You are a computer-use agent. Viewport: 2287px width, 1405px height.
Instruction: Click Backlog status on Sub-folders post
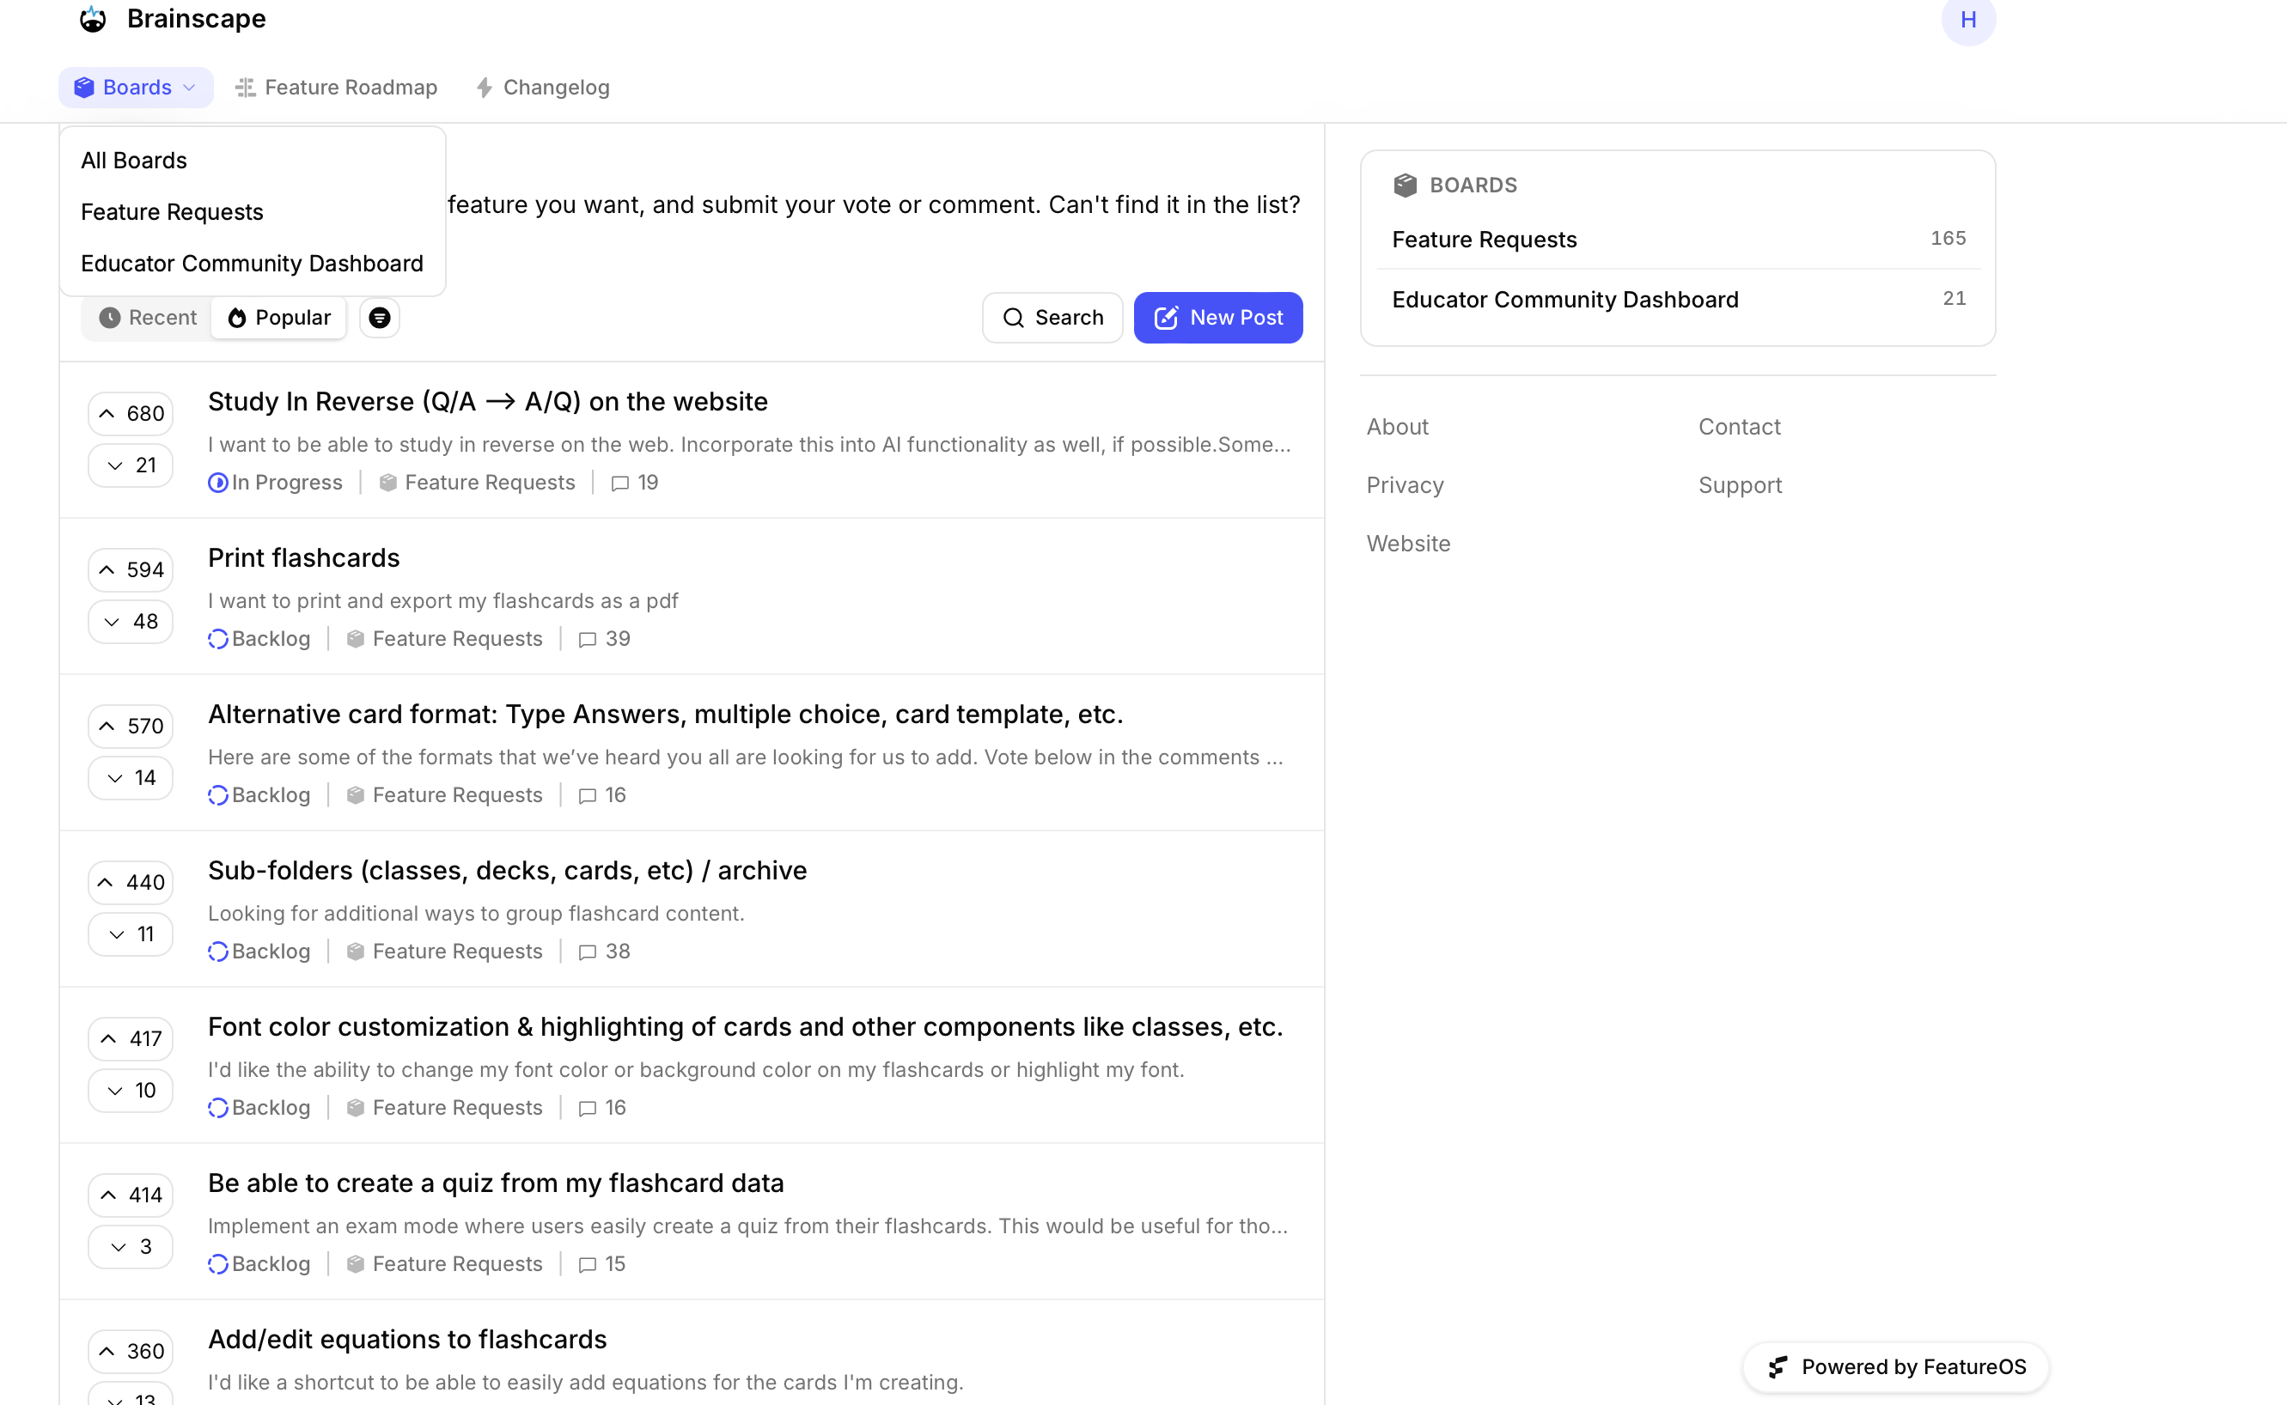point(259,951)
